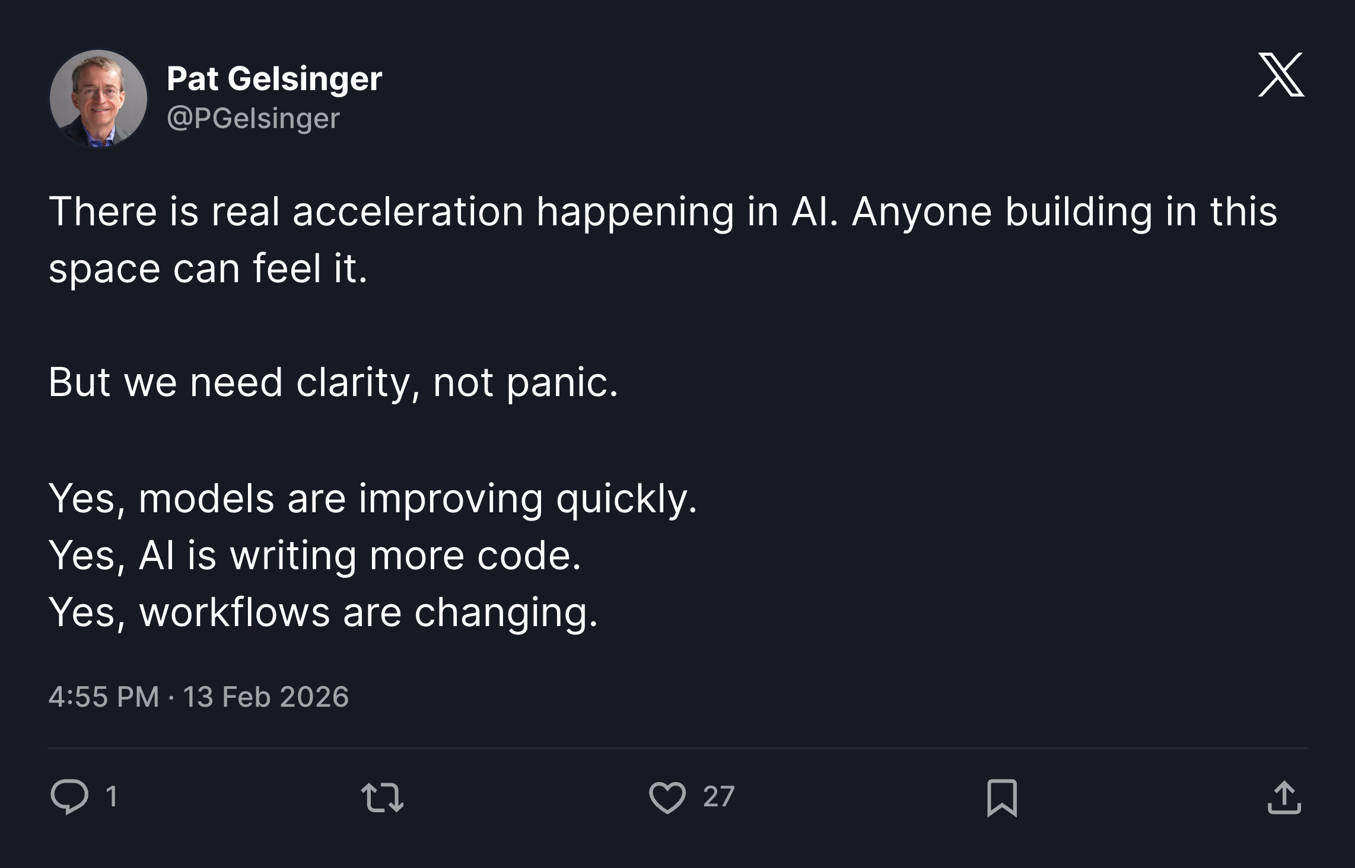The height and width of the screenshot is (868, 1355).
Task: Select the display name Pat Gelsinger
Action: [274, 79]
